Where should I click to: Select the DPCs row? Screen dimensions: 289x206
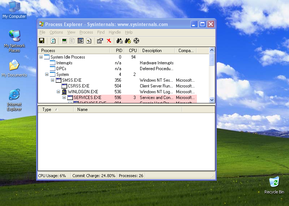(118, 69)
